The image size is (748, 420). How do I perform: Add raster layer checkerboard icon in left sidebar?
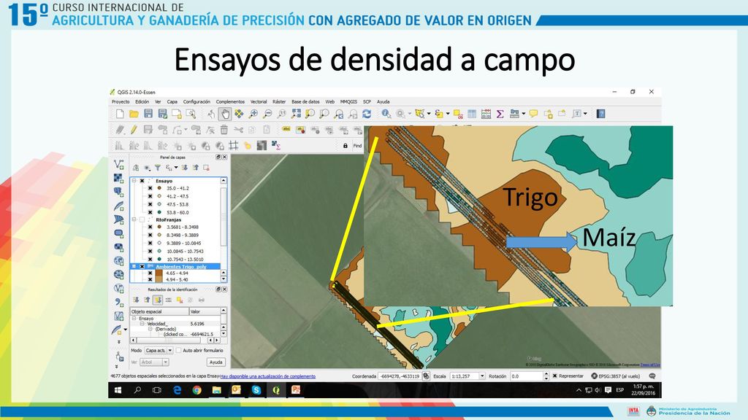[x=119, y=178]
